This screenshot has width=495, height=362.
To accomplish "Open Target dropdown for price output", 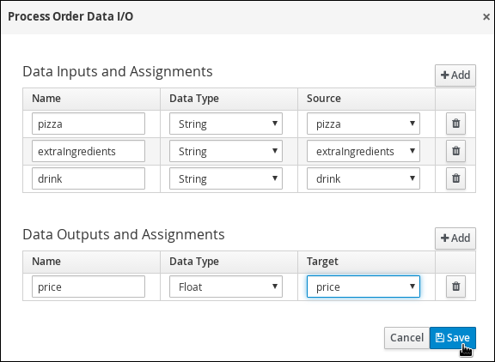I will 364,287.
